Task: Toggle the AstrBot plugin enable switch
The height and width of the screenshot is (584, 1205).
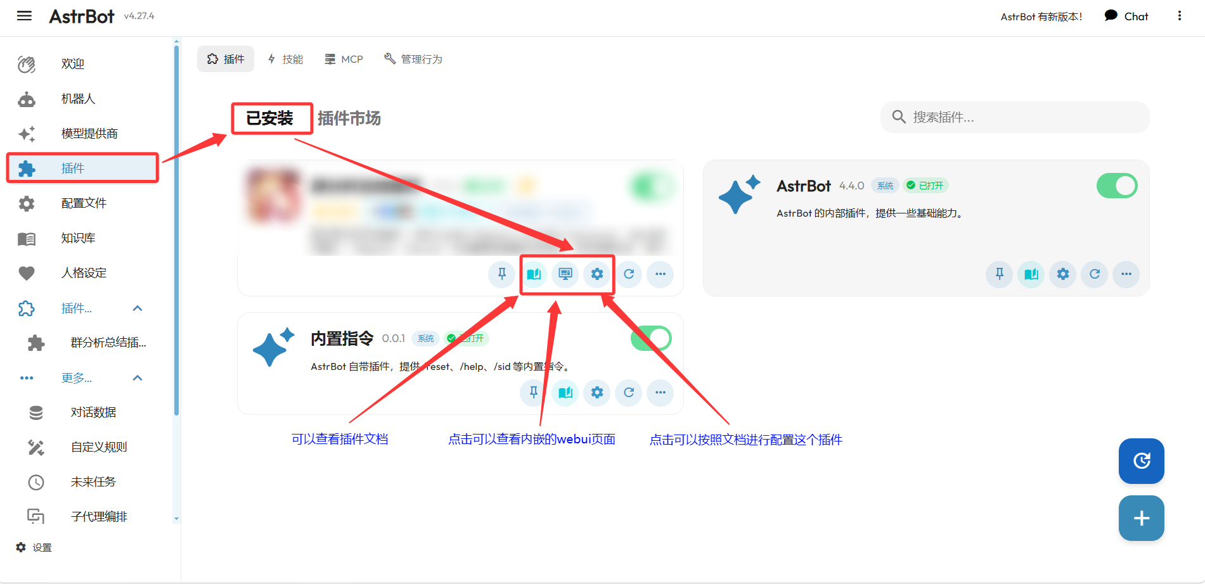Action: point(1117,186)
